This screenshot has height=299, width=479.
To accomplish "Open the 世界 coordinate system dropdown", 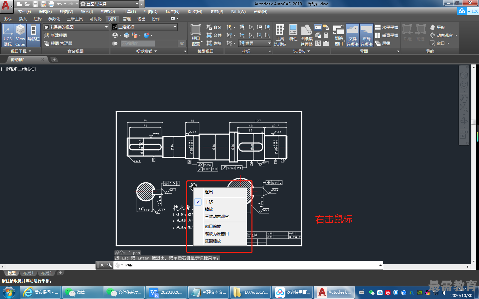I will click(255, 43).
